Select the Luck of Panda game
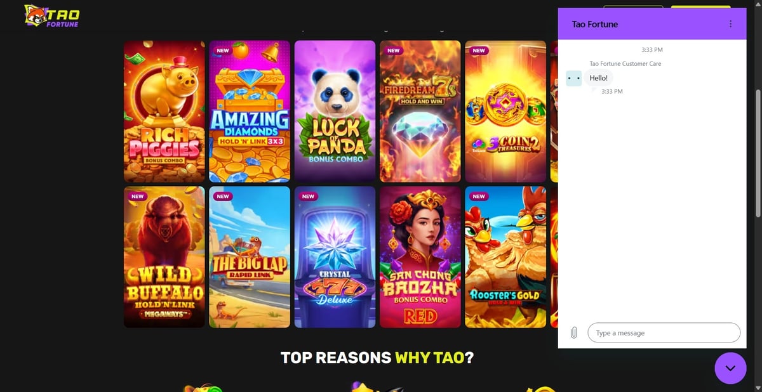The image size is (762, 392). point(335,112)
